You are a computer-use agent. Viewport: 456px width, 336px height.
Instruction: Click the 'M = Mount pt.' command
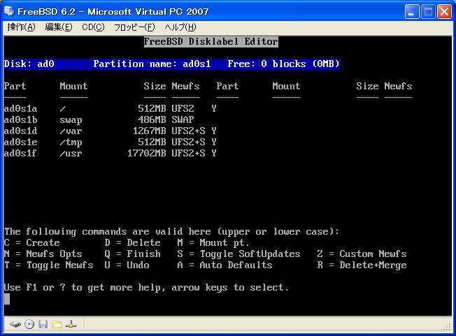(213, 243)
